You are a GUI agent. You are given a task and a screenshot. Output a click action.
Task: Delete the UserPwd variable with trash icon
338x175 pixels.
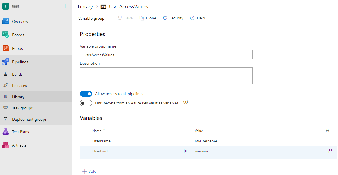[x=185, y=151]
